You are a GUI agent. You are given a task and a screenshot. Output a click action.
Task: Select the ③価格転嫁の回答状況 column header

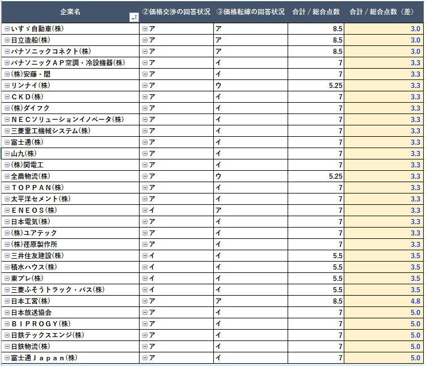click(x=250, y=12)
